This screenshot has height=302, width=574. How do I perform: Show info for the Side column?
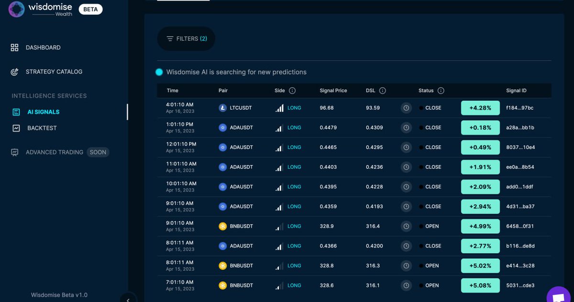pyautogui.click(x=292, y=91)
